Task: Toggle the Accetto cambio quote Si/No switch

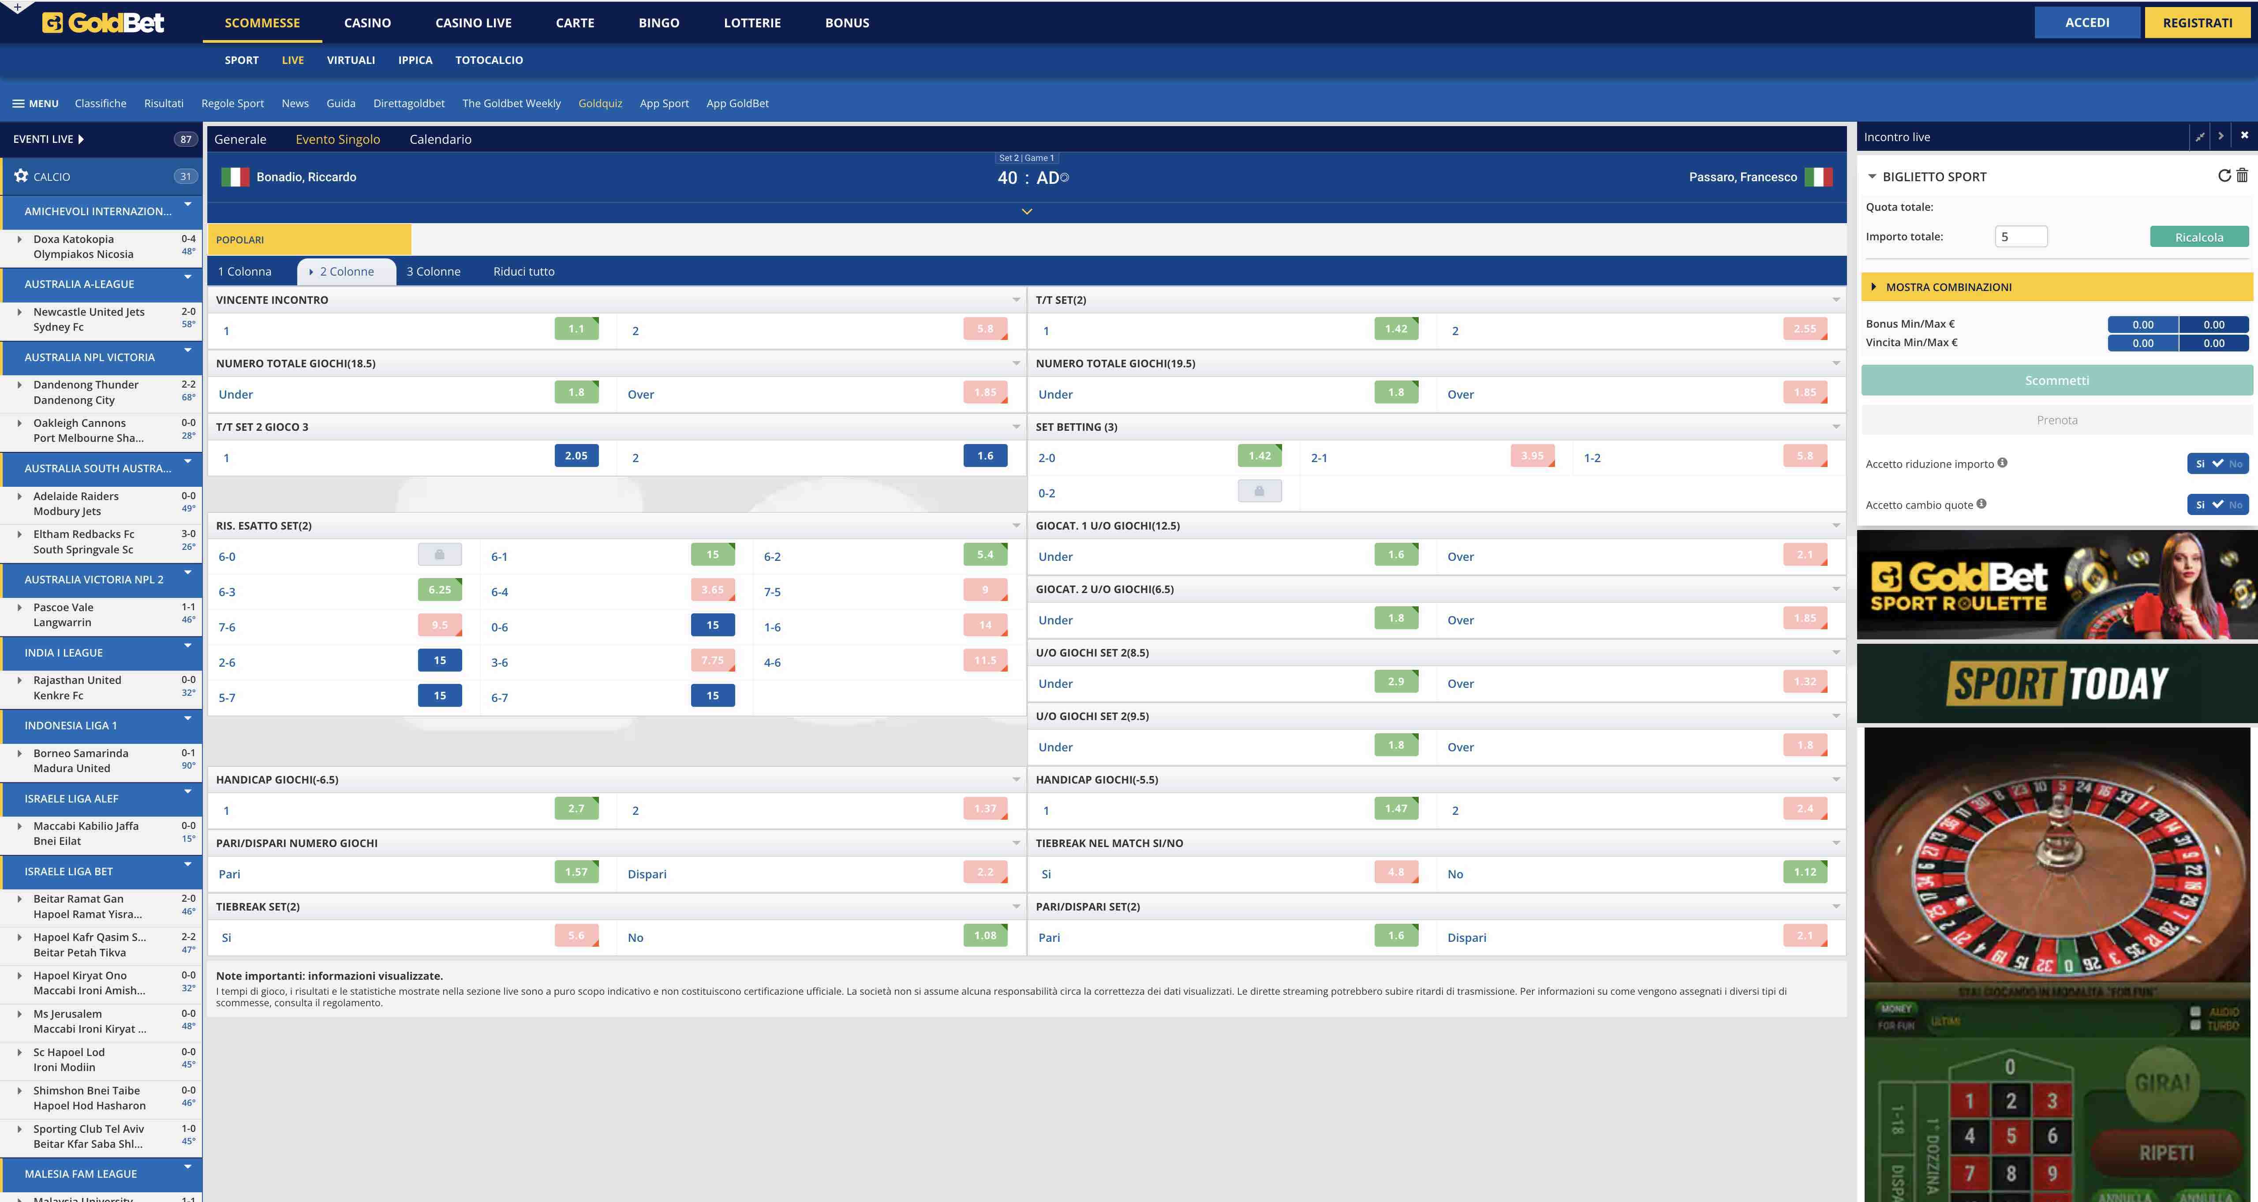Action: [x=2217, y=504]
